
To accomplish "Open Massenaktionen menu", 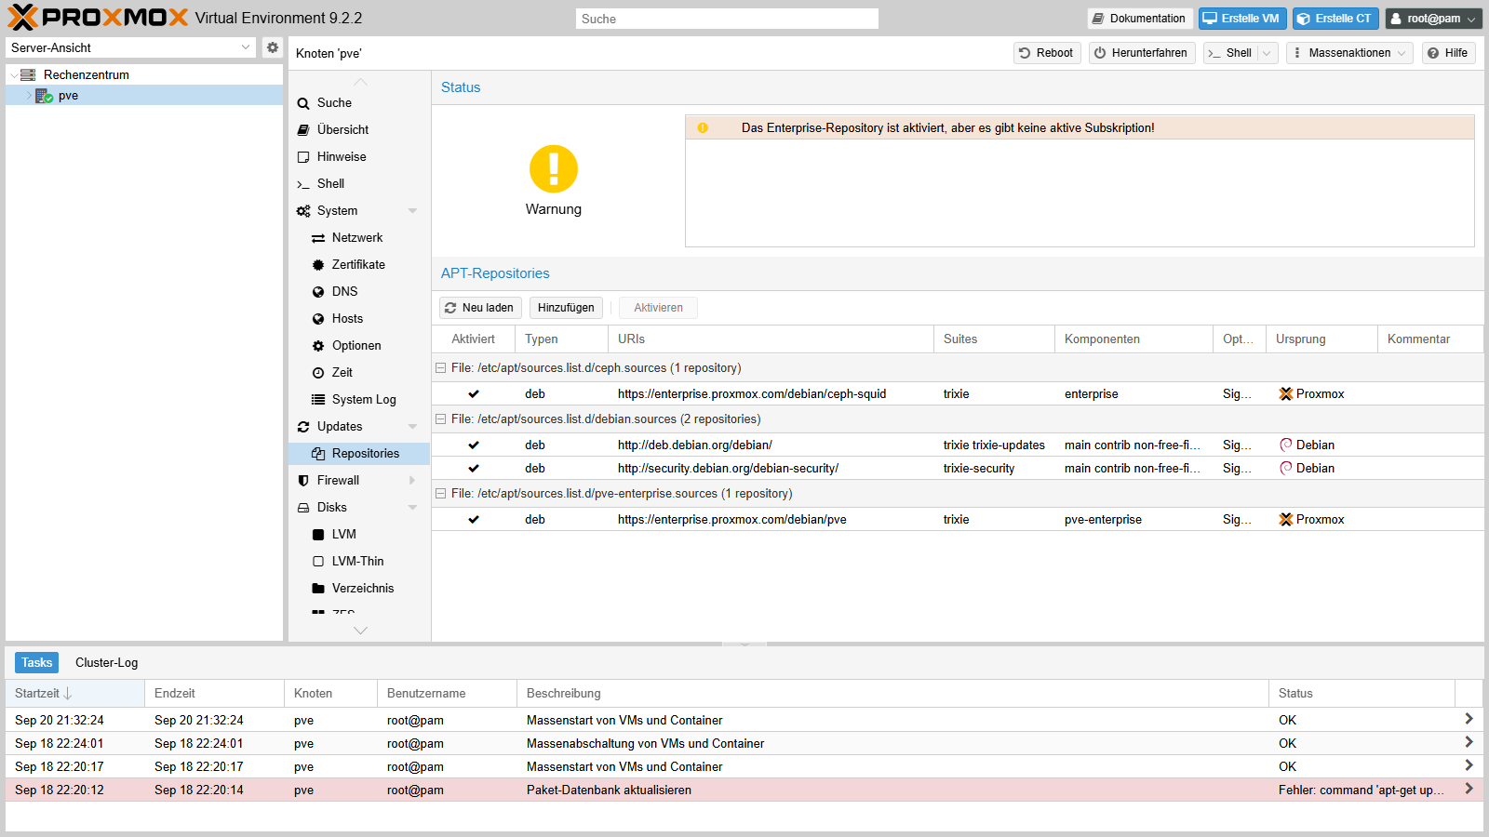I will point(1349,53).
